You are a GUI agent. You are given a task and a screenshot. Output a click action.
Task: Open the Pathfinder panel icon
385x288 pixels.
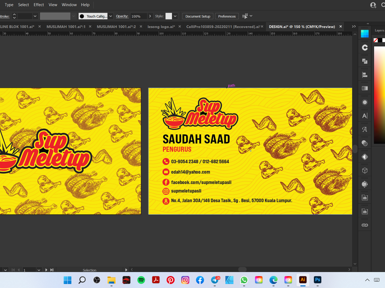coord(365,61)
